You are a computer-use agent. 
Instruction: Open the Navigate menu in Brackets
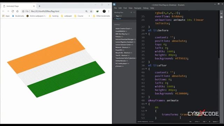point(138,8)
